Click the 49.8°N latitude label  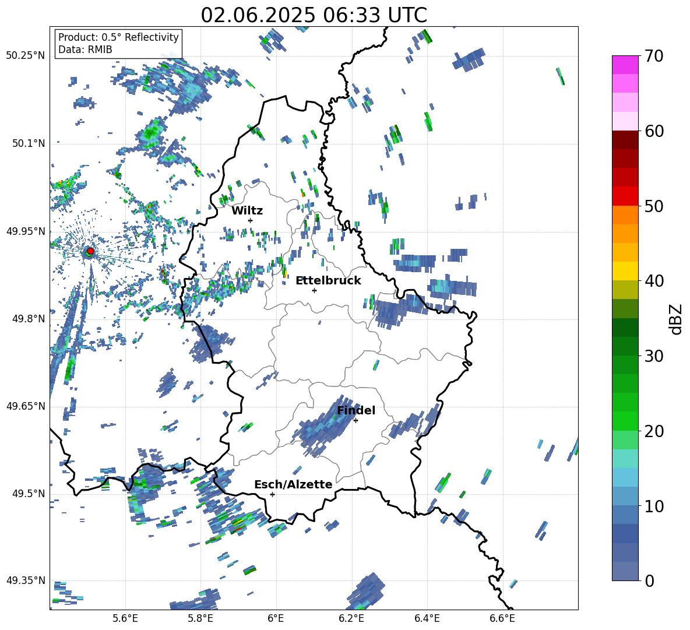click(x=28, y=319)
